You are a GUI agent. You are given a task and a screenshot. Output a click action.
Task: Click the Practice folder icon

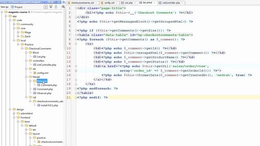(x=22, y=44)
